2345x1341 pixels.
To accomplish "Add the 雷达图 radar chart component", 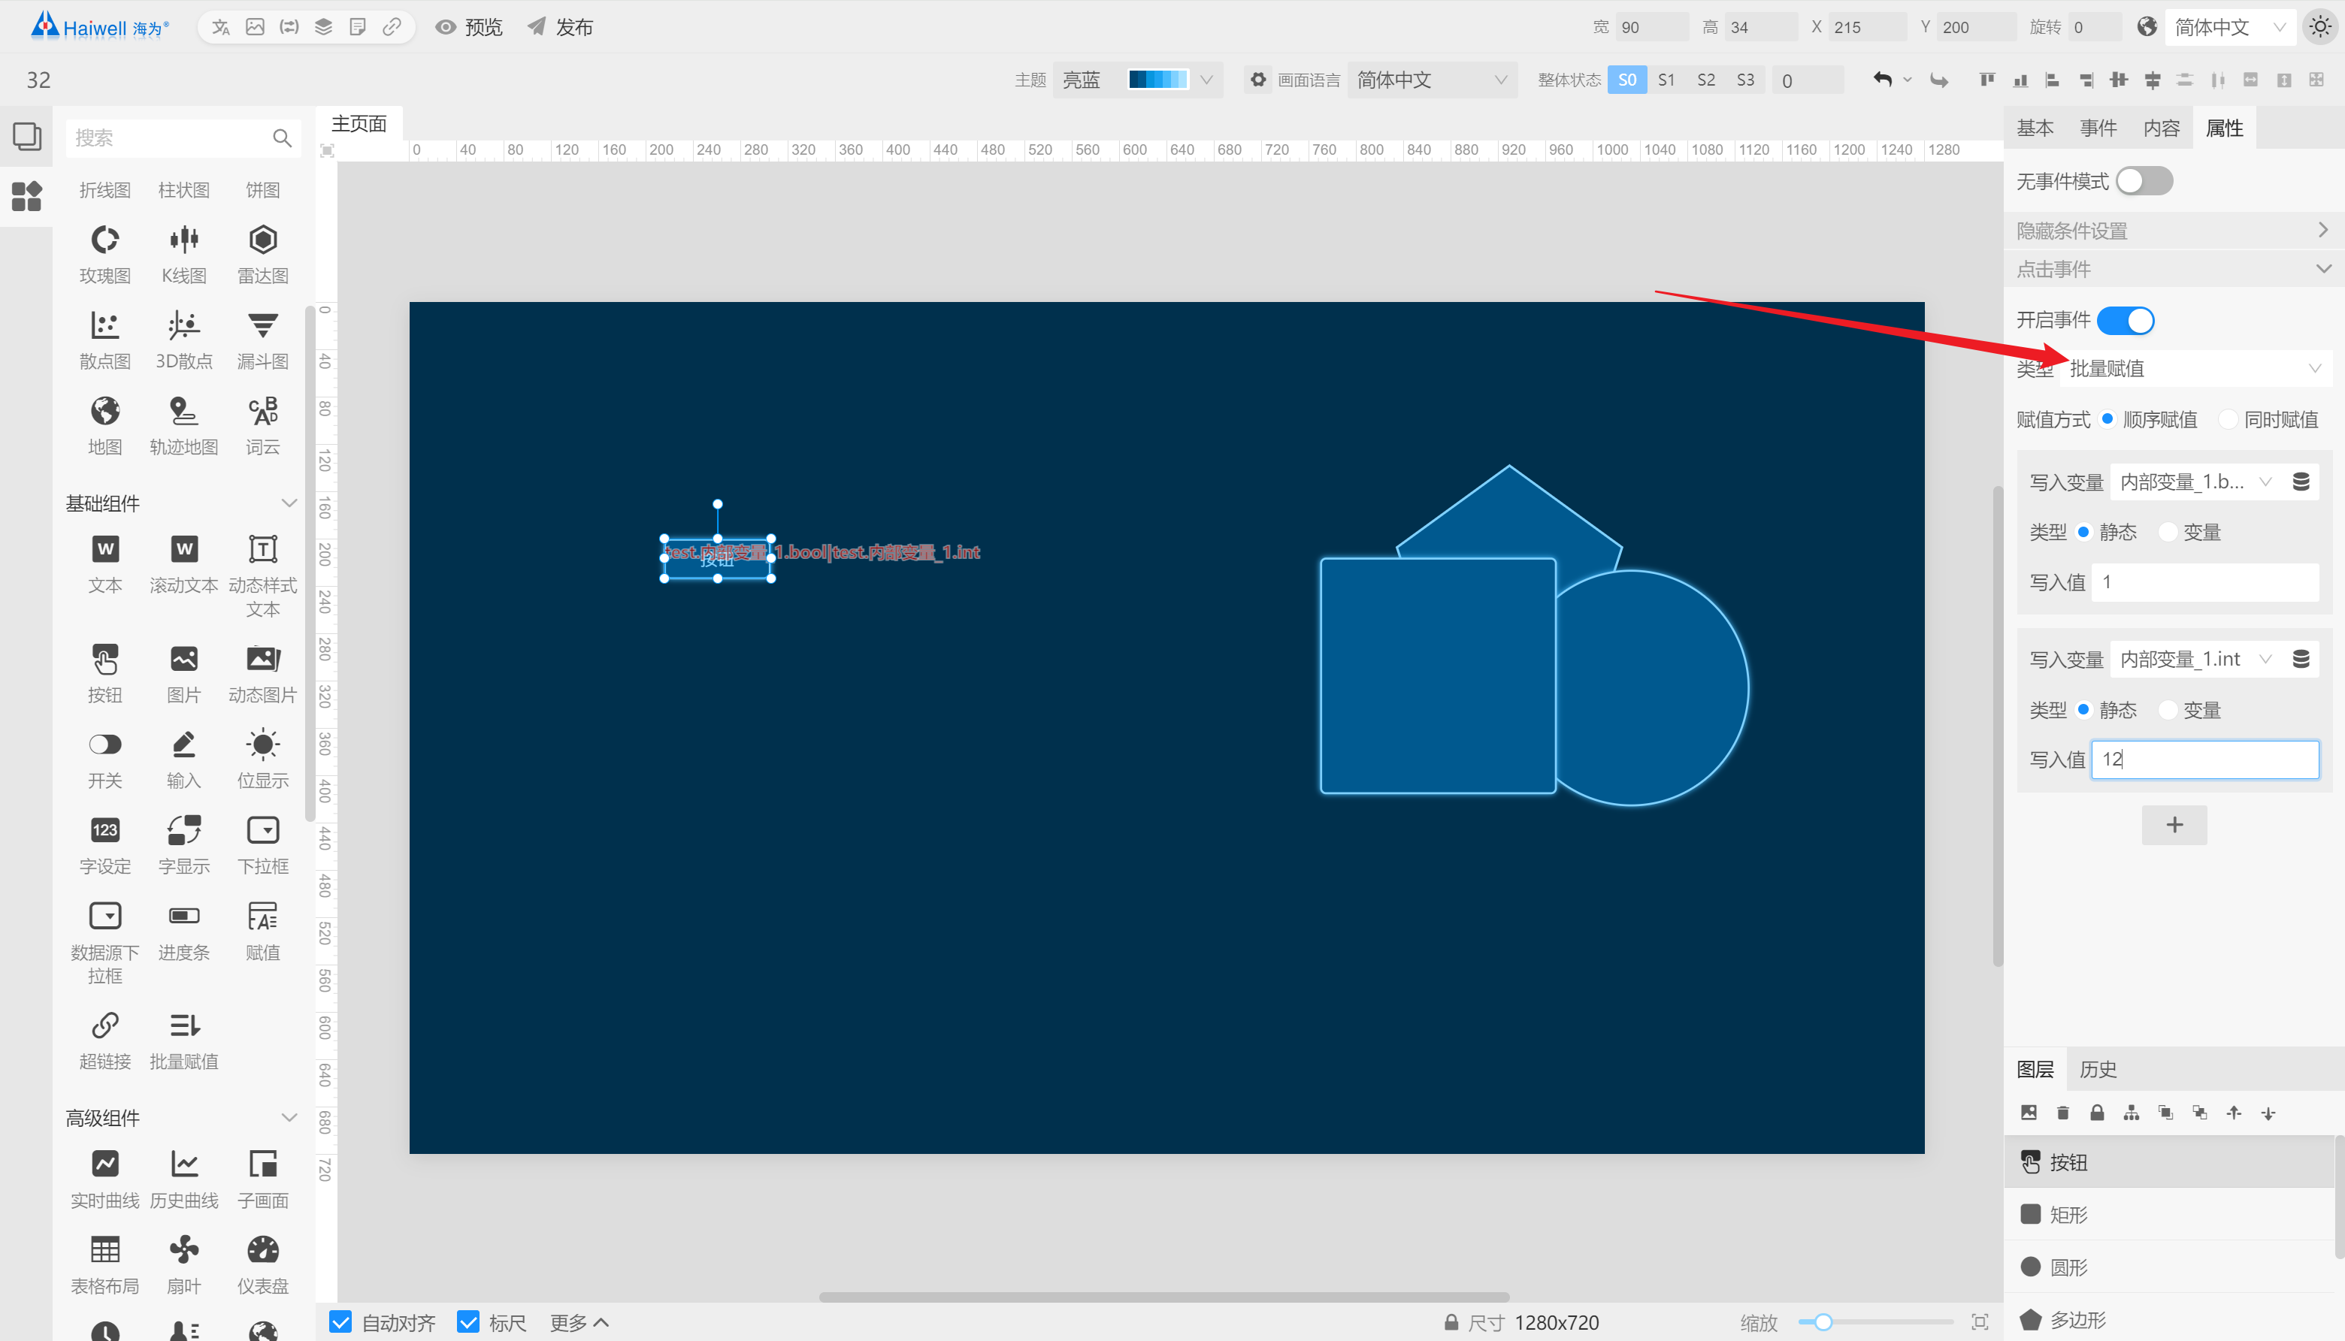I will tap(262, 253).
